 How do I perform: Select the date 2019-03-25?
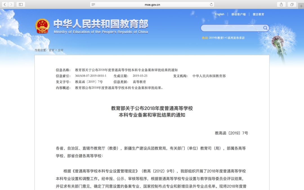tap(140, 76)
